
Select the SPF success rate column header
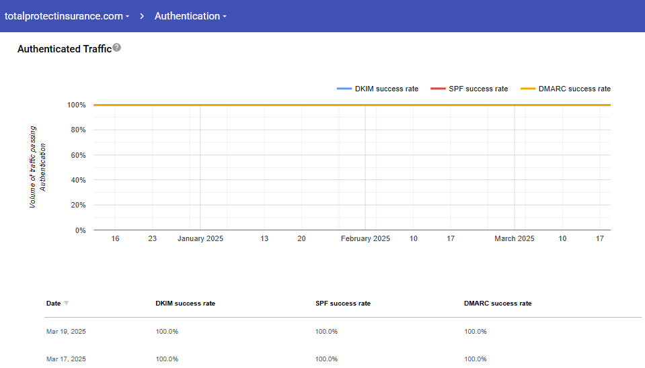click(342, 304)
